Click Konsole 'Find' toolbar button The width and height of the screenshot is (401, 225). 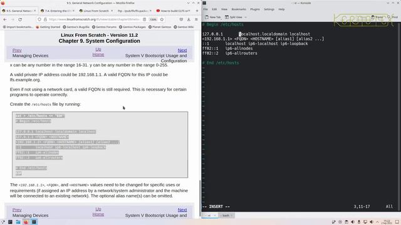[x=393, y=17]
